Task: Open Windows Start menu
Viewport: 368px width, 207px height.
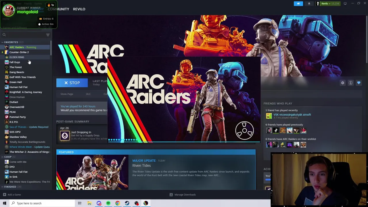Action: (x=4, y=203)
